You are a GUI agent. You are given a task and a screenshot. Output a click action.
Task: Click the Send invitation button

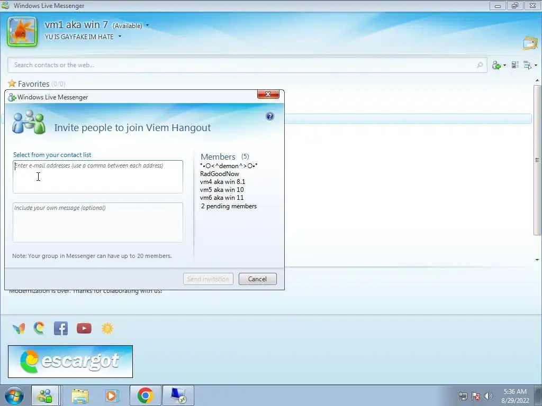tap(208, 279)
